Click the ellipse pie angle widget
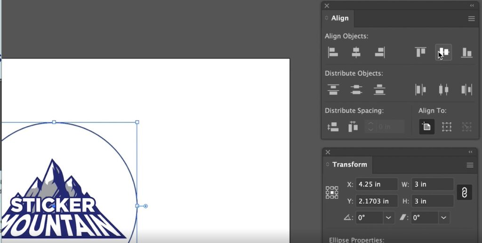The width and height of the screenshot is (482, 243). 145,206
